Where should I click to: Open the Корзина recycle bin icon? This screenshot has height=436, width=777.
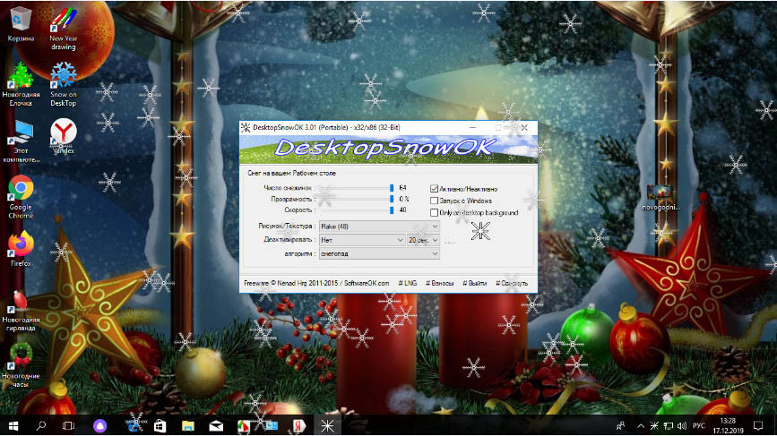tap(21, 23)
